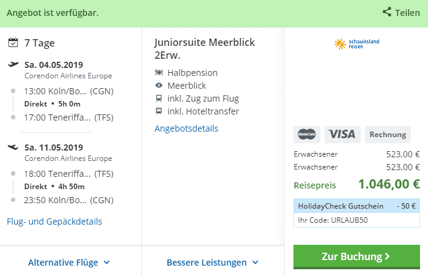The height and width of the screenshot is (276, 428).
Task: Click the Meerblick eye icon
Action: 159,86
